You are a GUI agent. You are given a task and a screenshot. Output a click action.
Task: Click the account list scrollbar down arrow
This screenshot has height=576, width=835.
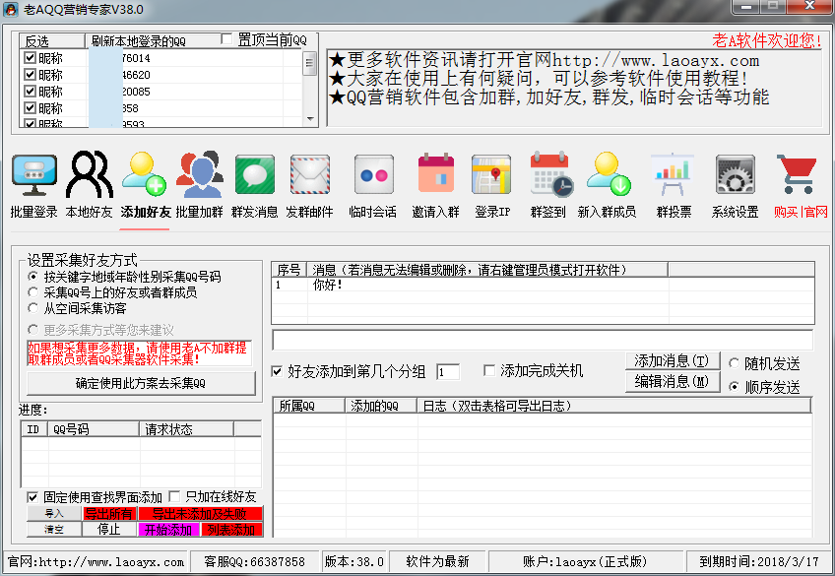(x=310, y=119)
